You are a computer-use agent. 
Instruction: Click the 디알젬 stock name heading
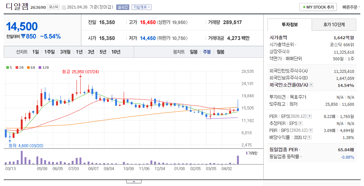click(x=17, y=6)
